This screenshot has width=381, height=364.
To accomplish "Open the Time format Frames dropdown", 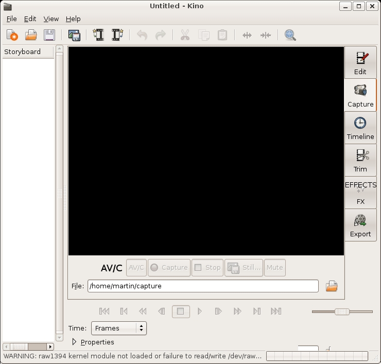I will pyautogui.click(x=119, y=328).
